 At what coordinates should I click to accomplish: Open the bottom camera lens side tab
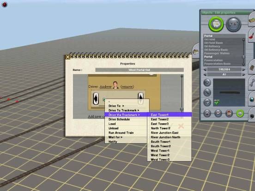pos(252,116)
